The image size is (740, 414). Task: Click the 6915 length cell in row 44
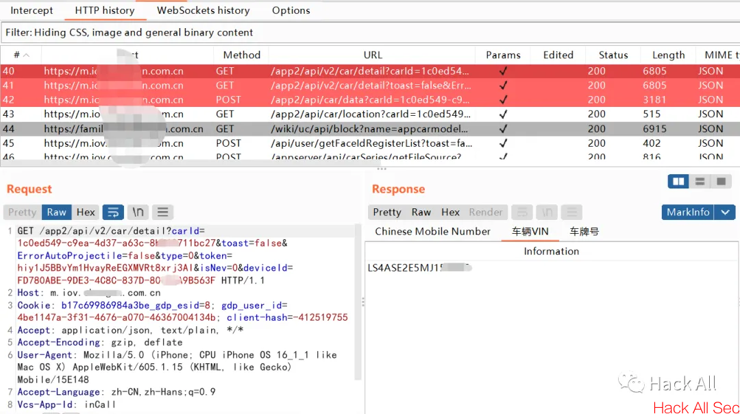coord(654,129)
